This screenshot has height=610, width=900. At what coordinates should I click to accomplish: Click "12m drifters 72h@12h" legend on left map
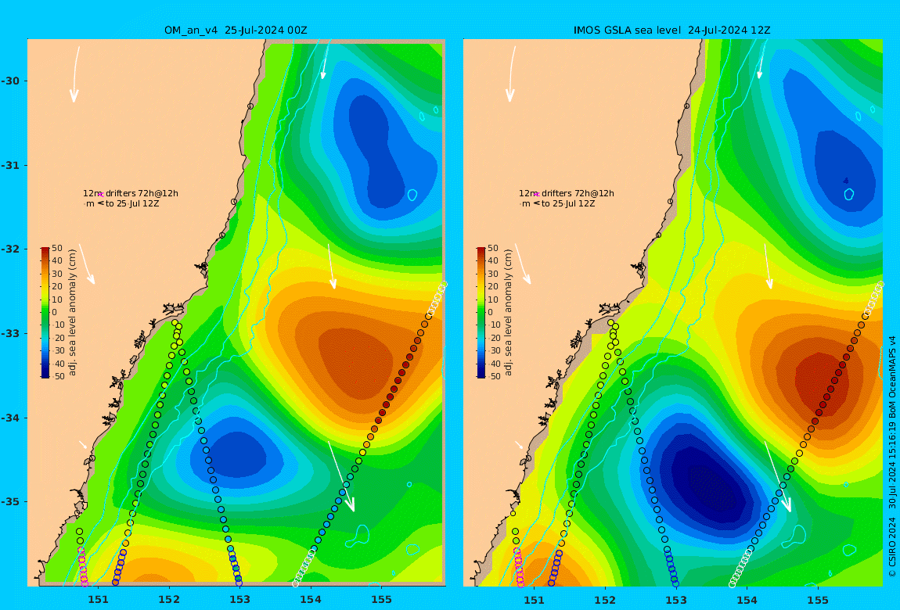(131, 194)
